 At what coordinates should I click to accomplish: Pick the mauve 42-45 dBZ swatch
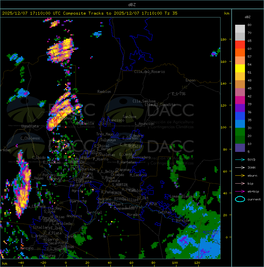[240, 92]
